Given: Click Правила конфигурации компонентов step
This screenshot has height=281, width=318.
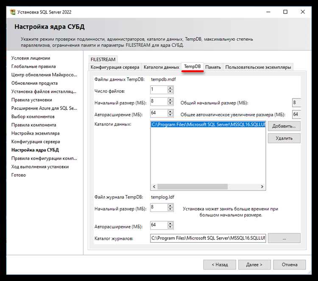Looking at the screenshot, I should pos(44,158).
